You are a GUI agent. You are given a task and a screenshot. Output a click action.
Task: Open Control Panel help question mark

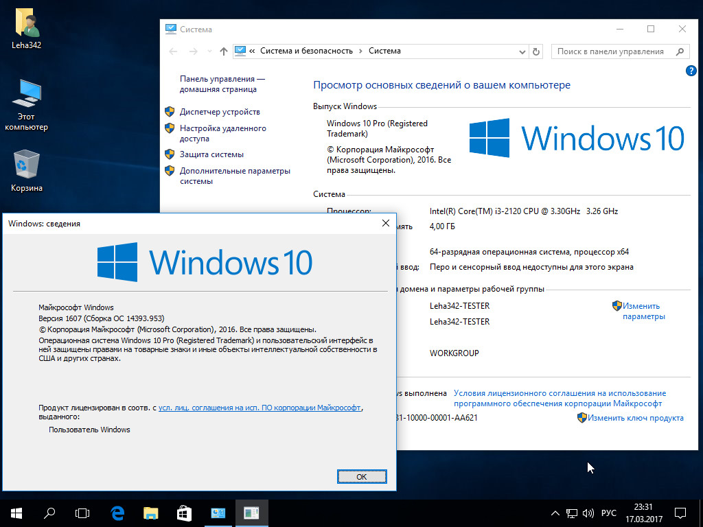coord(691,71)
